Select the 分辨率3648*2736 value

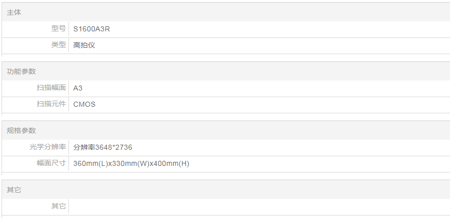pos(103,147)
